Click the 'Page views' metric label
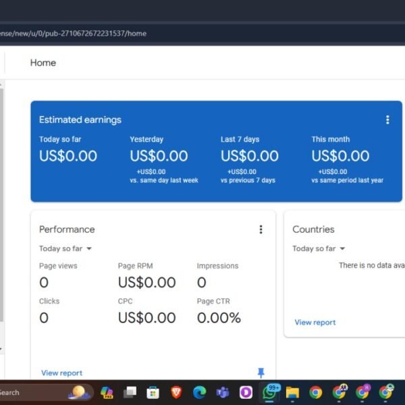The width and height of the screenshot is (405, 405). 58,266
